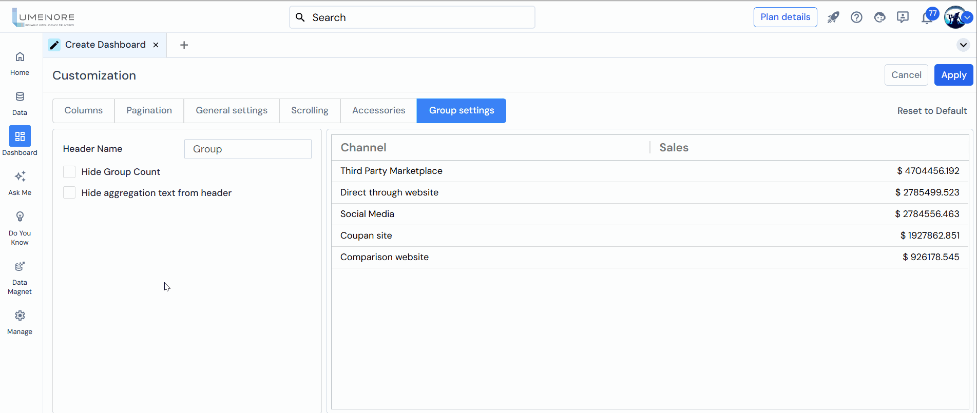The height and width of the screenshot is (413, 977).
Task: Add a new tab with plus icon
Action: click(184, 45)
